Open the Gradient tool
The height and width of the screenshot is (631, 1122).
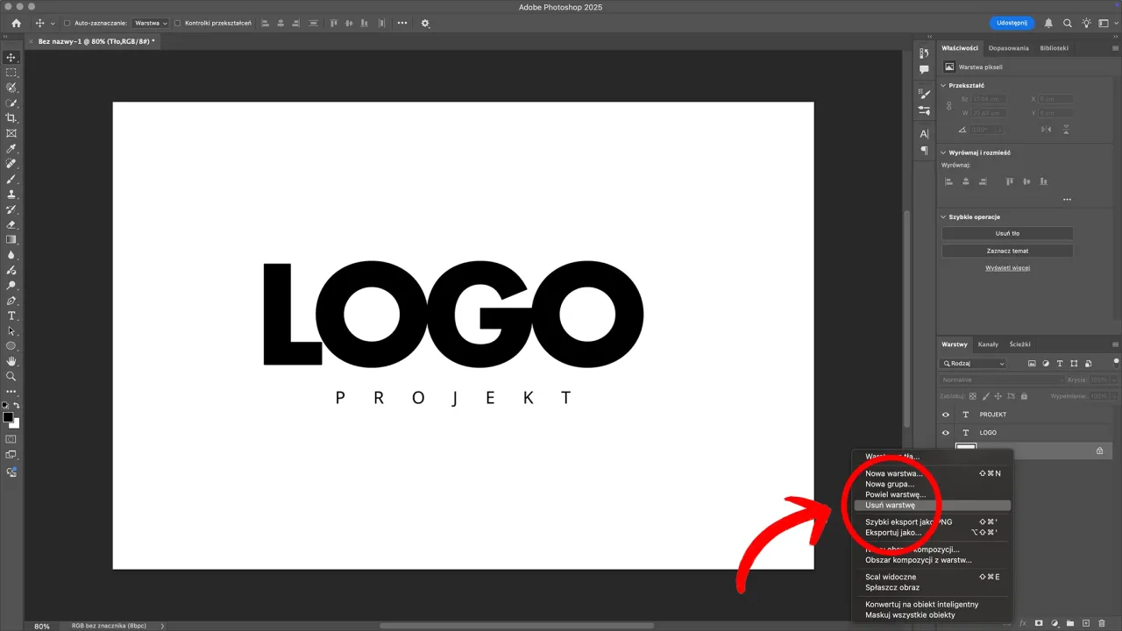coord(11,239)
